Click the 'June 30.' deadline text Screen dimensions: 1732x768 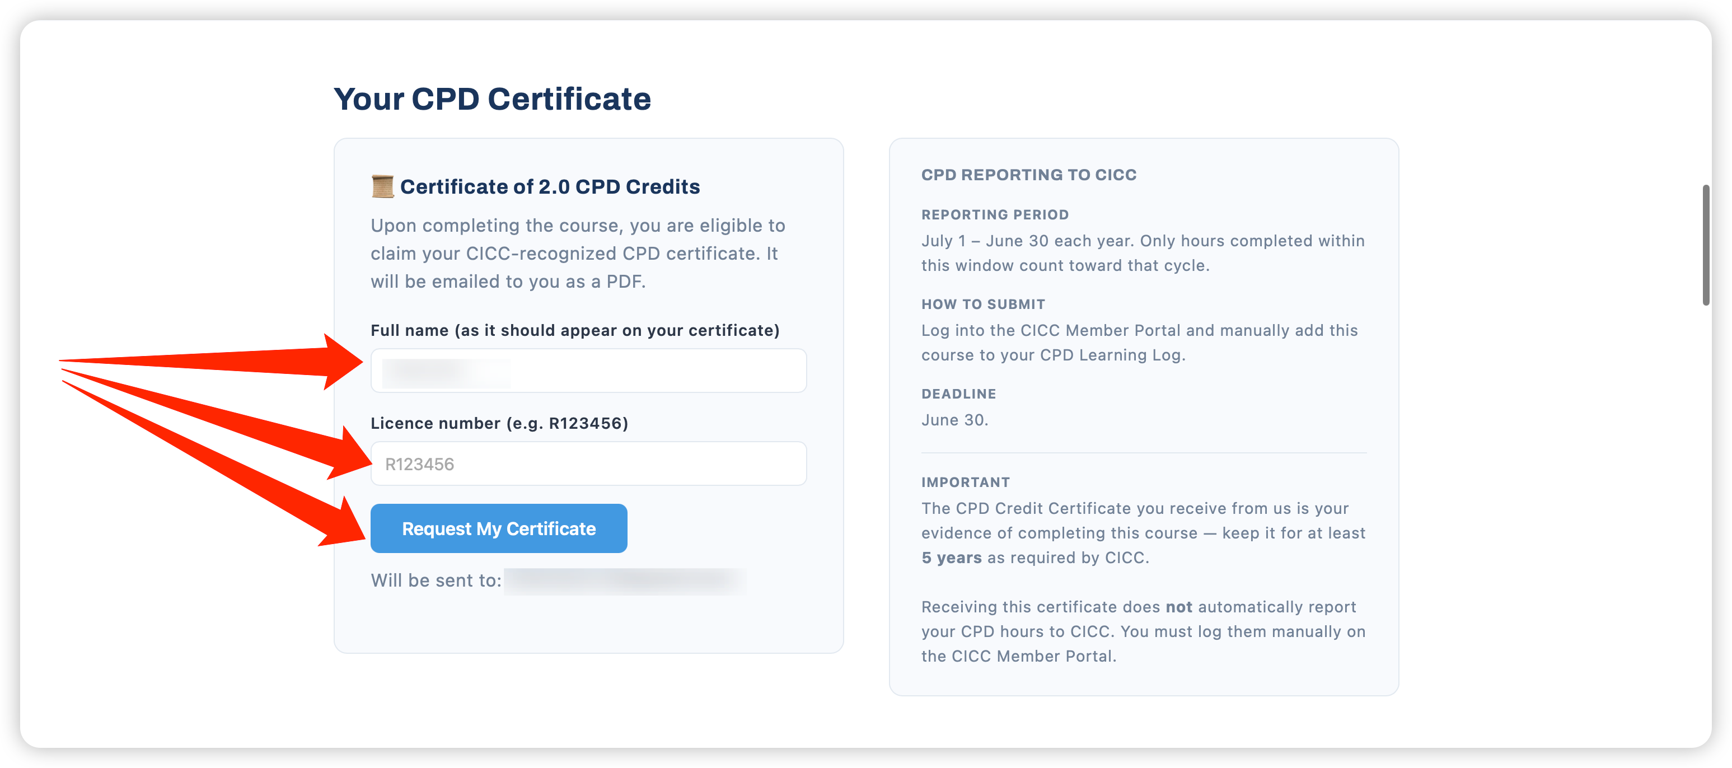pos(954,420)
